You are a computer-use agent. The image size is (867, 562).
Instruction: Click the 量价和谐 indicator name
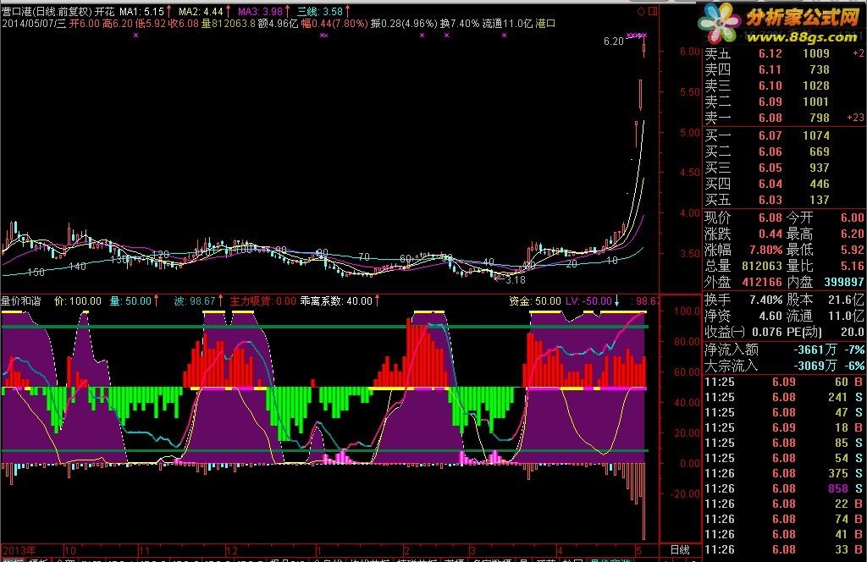point(21,301)
